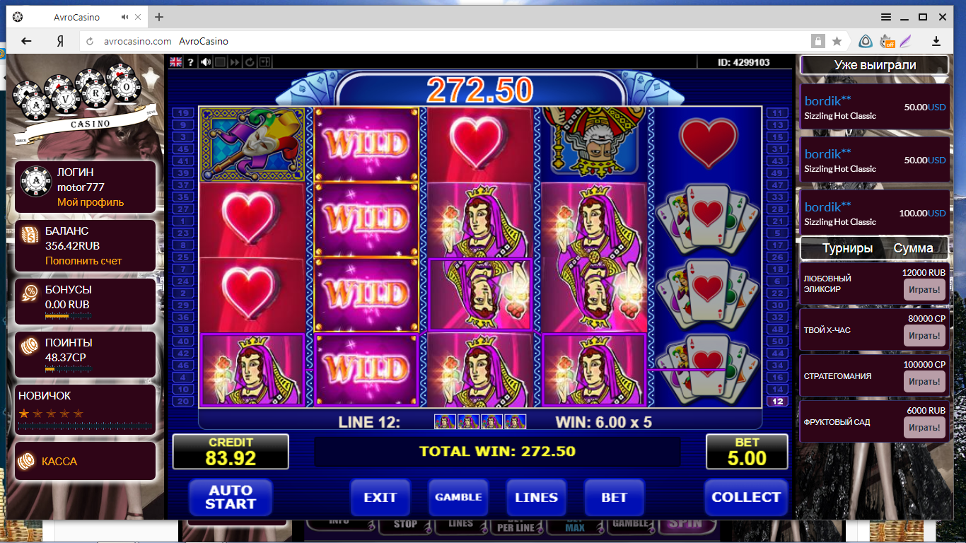966x543 pixels.
Task: Click the fast-forward icon in game toolbar
Action: [235, 62]
